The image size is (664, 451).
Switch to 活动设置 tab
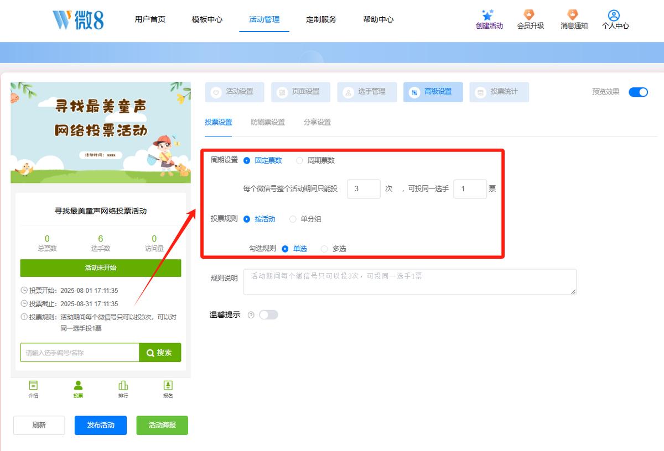point(235,92)
